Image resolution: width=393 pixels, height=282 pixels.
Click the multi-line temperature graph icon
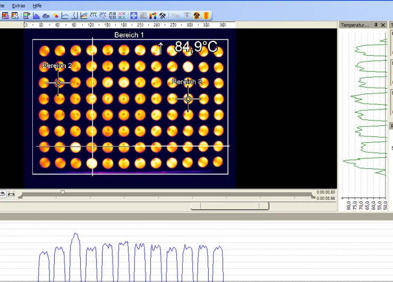coord(84,16)
